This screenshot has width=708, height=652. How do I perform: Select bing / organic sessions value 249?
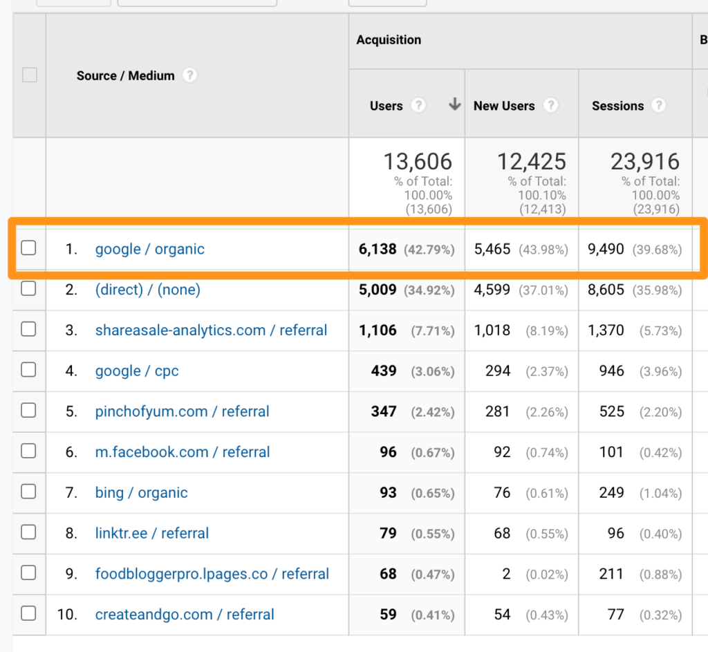coord(612,493)
